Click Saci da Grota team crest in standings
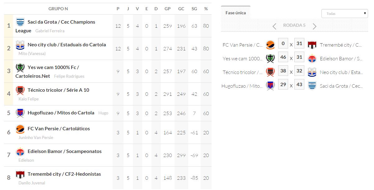 click(x=20, y=22)
